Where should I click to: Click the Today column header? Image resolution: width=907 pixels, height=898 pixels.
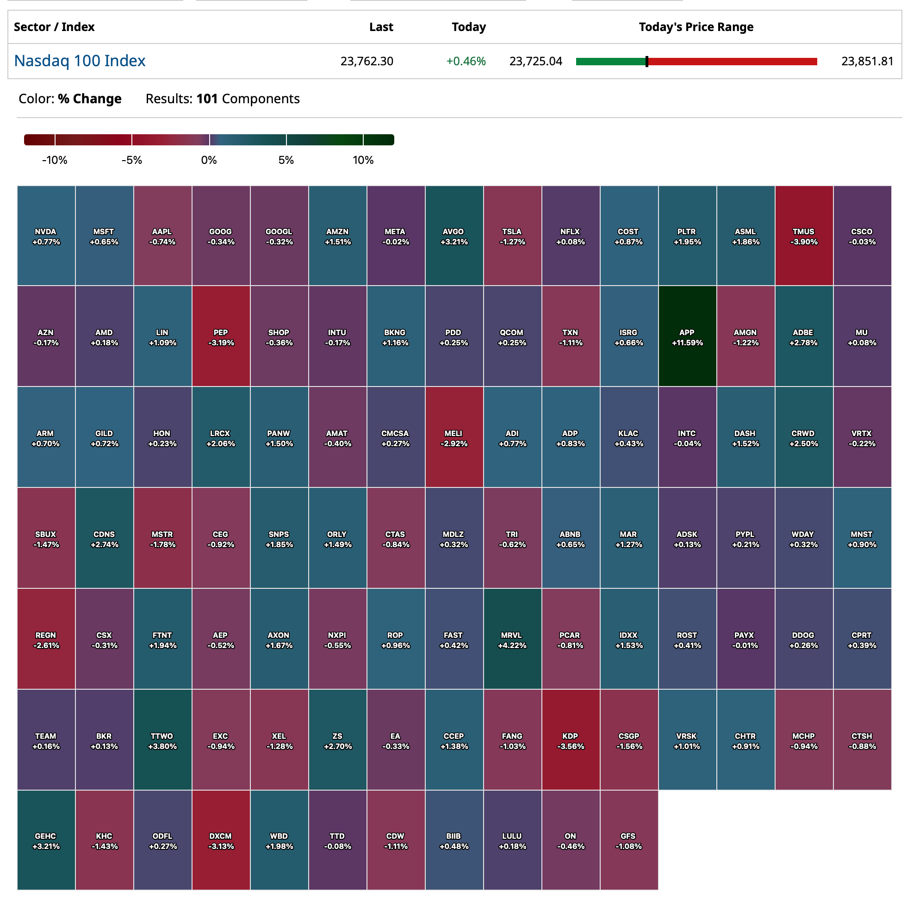click(468, 27)
